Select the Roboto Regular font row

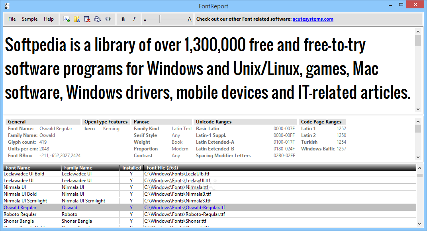(x=210, y=214)
